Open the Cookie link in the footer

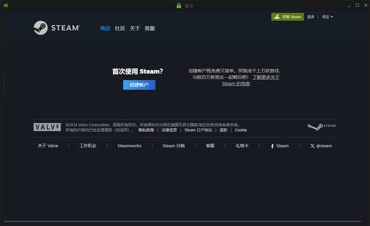point(240,130)
